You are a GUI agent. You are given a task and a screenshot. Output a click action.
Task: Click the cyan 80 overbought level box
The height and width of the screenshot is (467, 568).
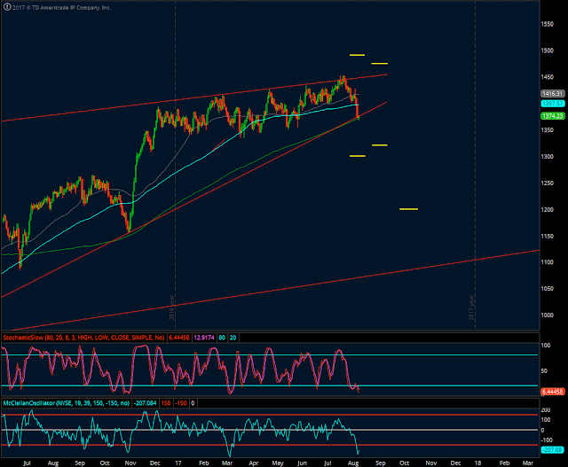pyautogui.click(x=222, y=338)
